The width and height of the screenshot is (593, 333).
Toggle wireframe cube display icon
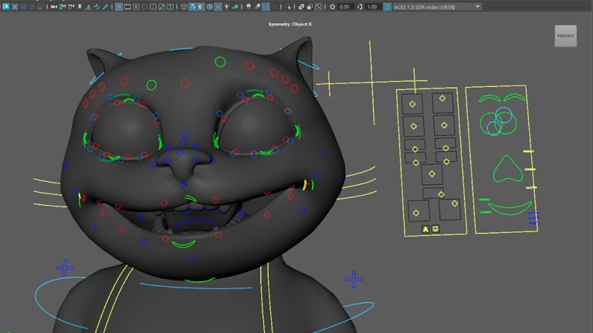point(184,6)
